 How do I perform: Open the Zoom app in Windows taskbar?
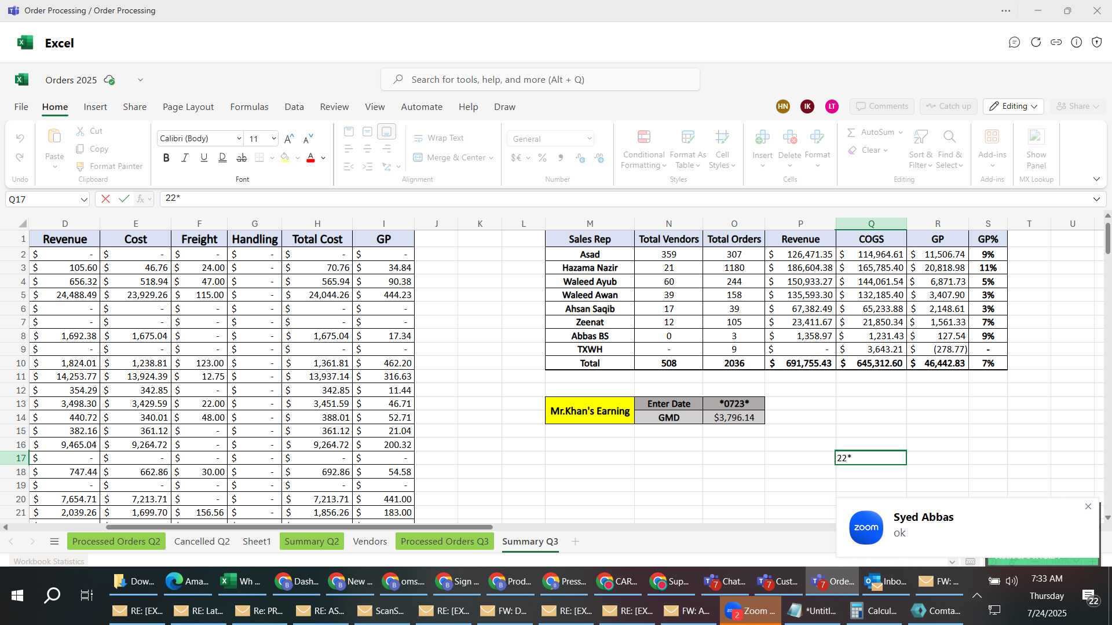pyautogui.click(x=750, y=611)
